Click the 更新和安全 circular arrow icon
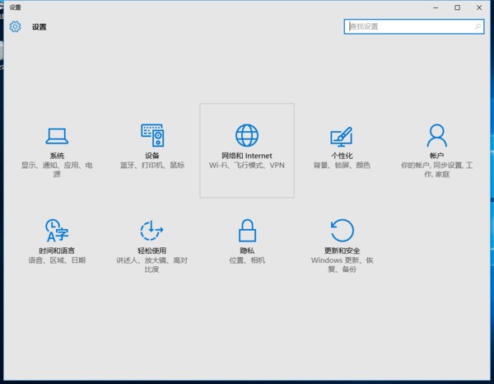This screenshot has width=494, height=384. point(342,230)
